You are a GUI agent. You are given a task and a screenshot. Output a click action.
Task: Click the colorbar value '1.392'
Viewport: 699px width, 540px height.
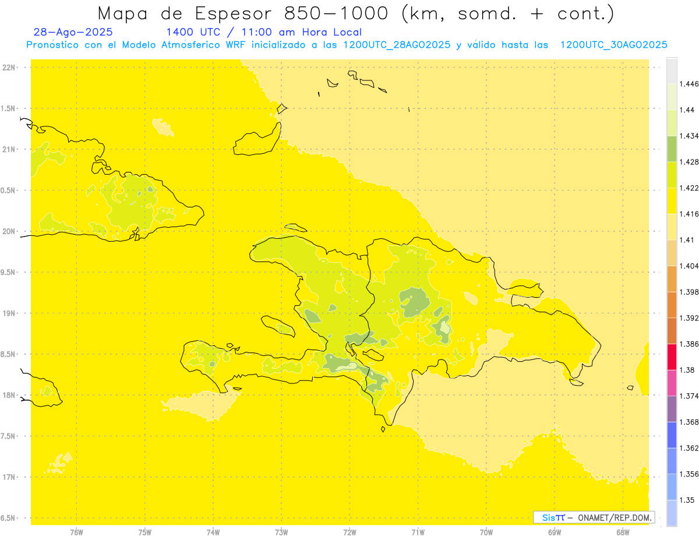[690, 318]
